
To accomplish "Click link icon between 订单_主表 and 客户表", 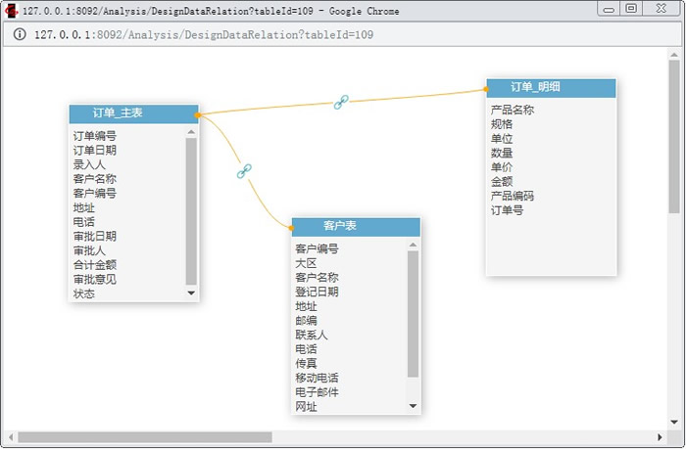I will pos(245,171).
